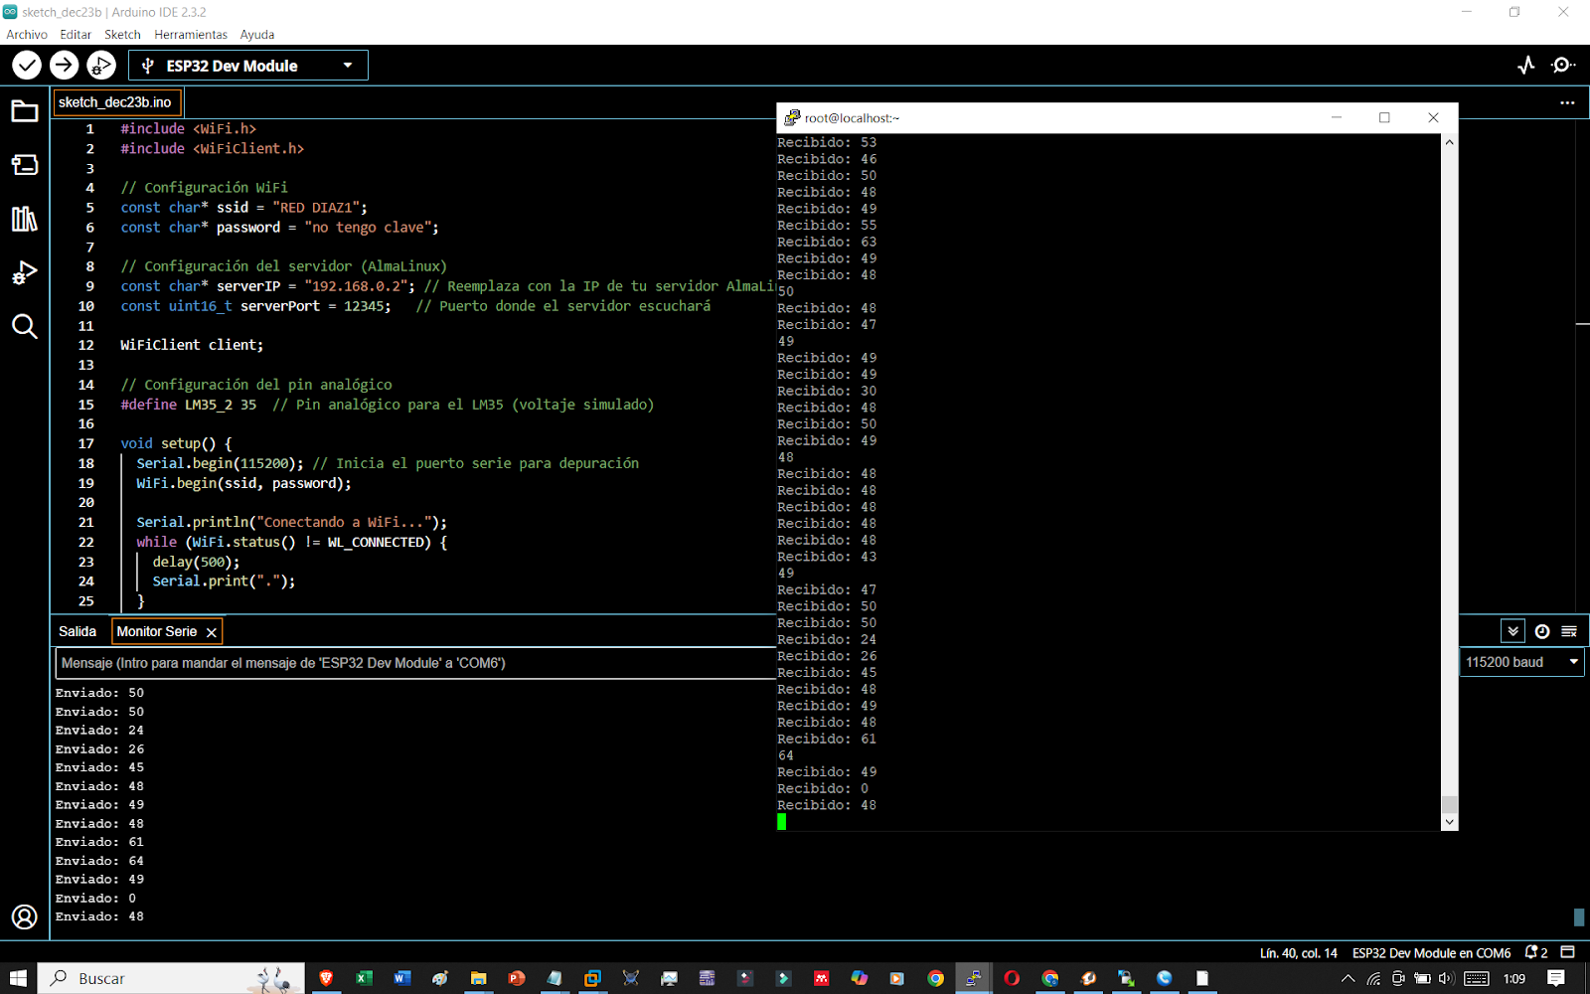This screenshot has height=994, width=1590.
Task: Open the Serial Monitor magnifier icon
Action: [1563, 66]
